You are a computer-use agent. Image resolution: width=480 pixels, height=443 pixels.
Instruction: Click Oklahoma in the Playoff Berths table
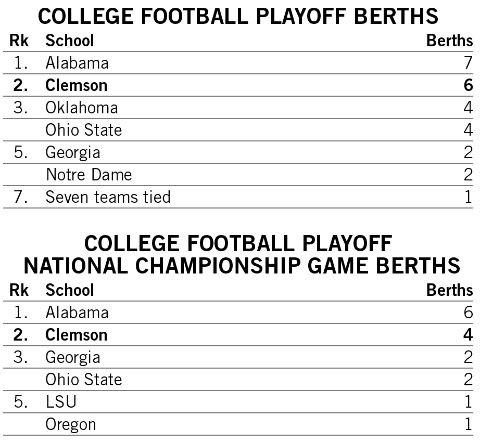coord(82,108)
